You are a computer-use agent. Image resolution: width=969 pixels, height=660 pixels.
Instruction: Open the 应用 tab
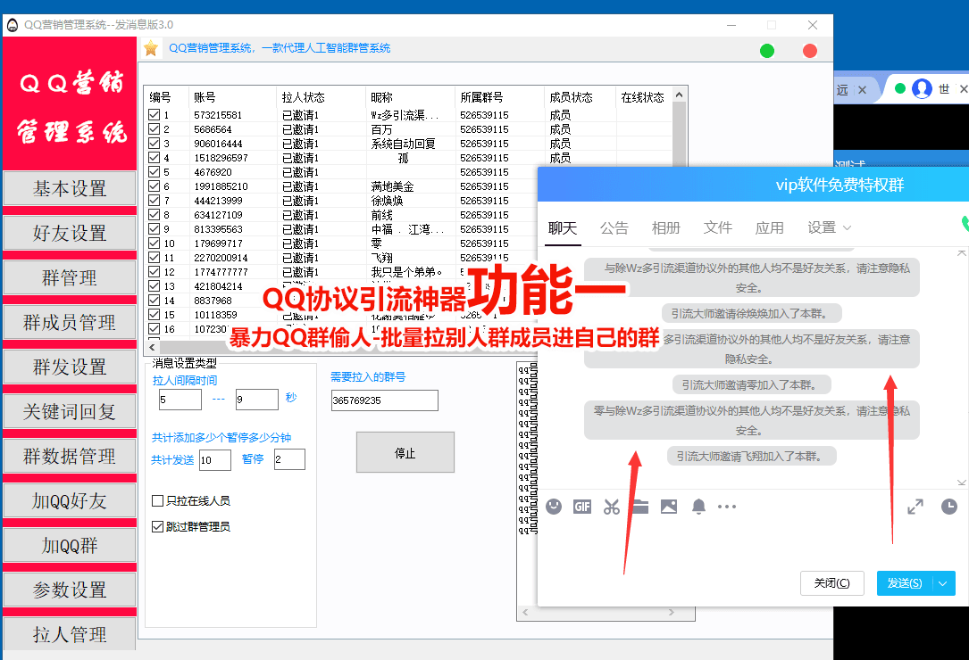pyautogui.click(x=769, y=227)
